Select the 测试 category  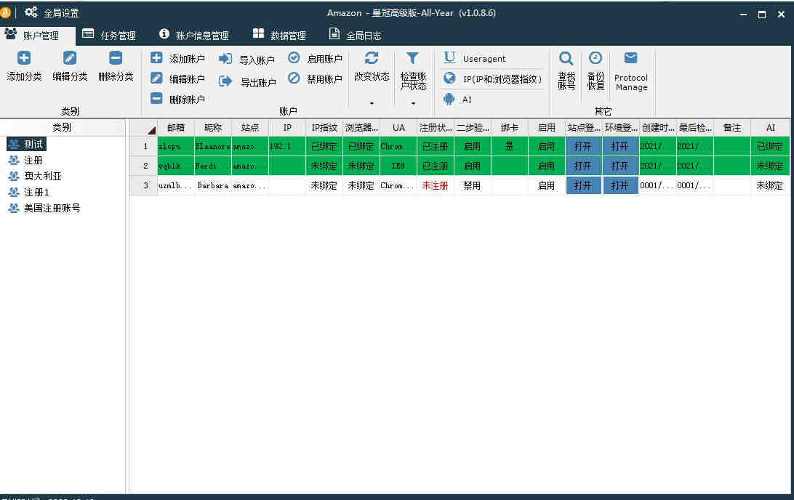pyautogui.click(x=27, y=144)
